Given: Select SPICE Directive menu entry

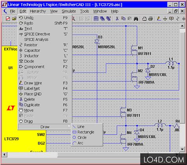Looking at the screenshot, I should [45, 34].
